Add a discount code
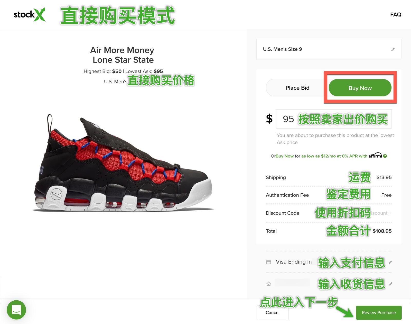Image resolution: width=411 pixels, height=324 pixels. [381, 213]
